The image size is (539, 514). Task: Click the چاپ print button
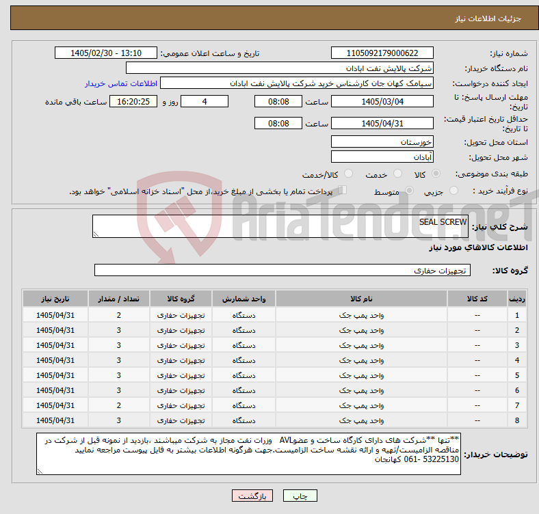coord(300,496)
